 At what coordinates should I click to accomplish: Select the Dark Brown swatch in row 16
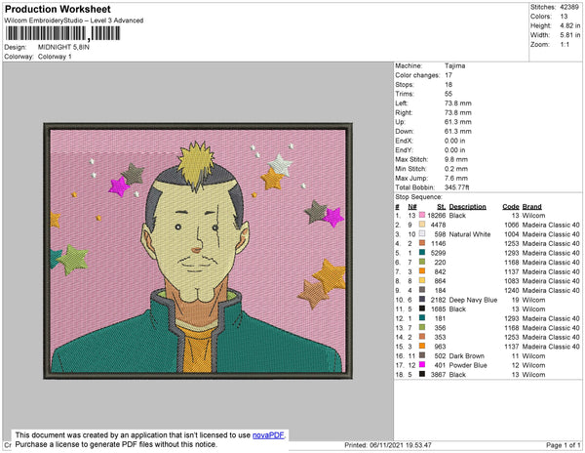(x=422, y=356)
